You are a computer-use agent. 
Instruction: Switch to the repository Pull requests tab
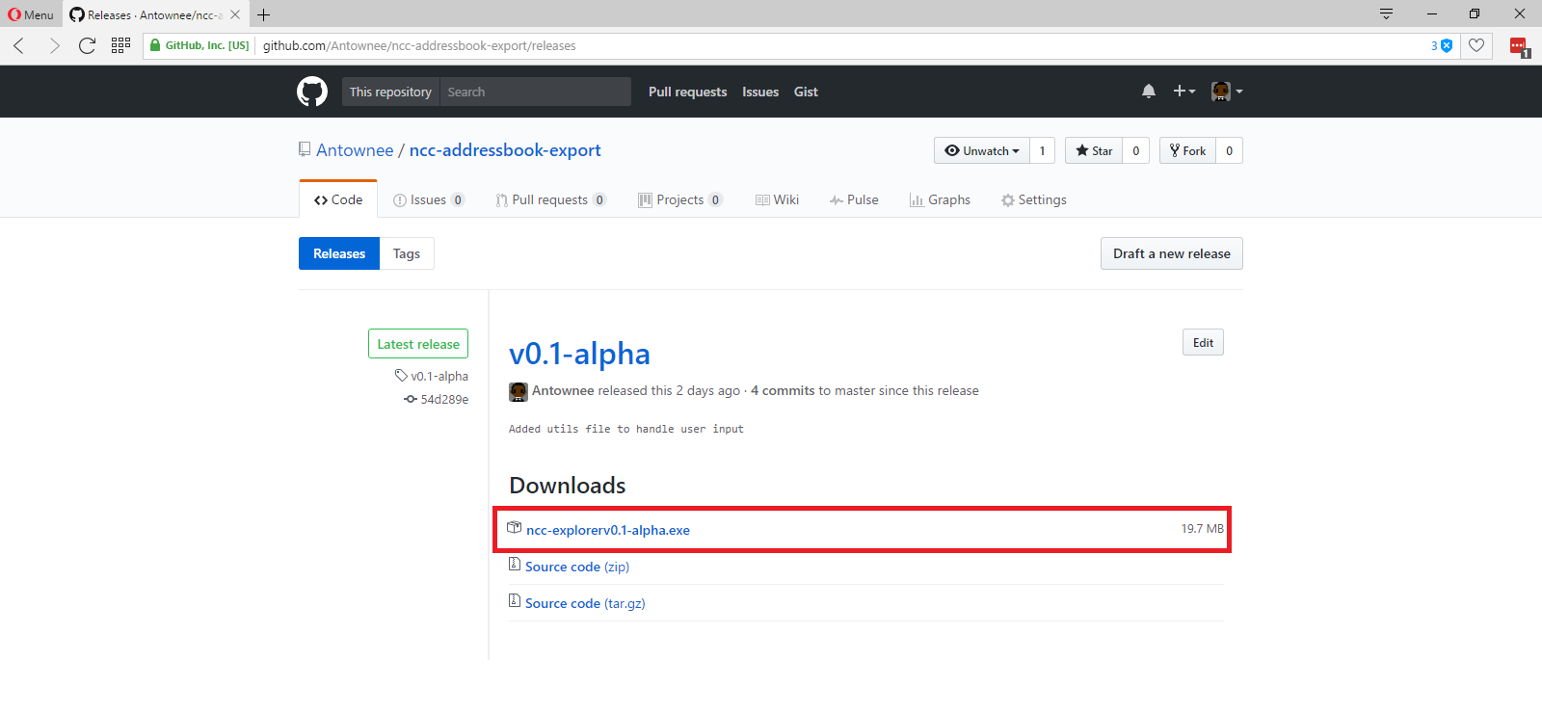[x=551, y=199]
